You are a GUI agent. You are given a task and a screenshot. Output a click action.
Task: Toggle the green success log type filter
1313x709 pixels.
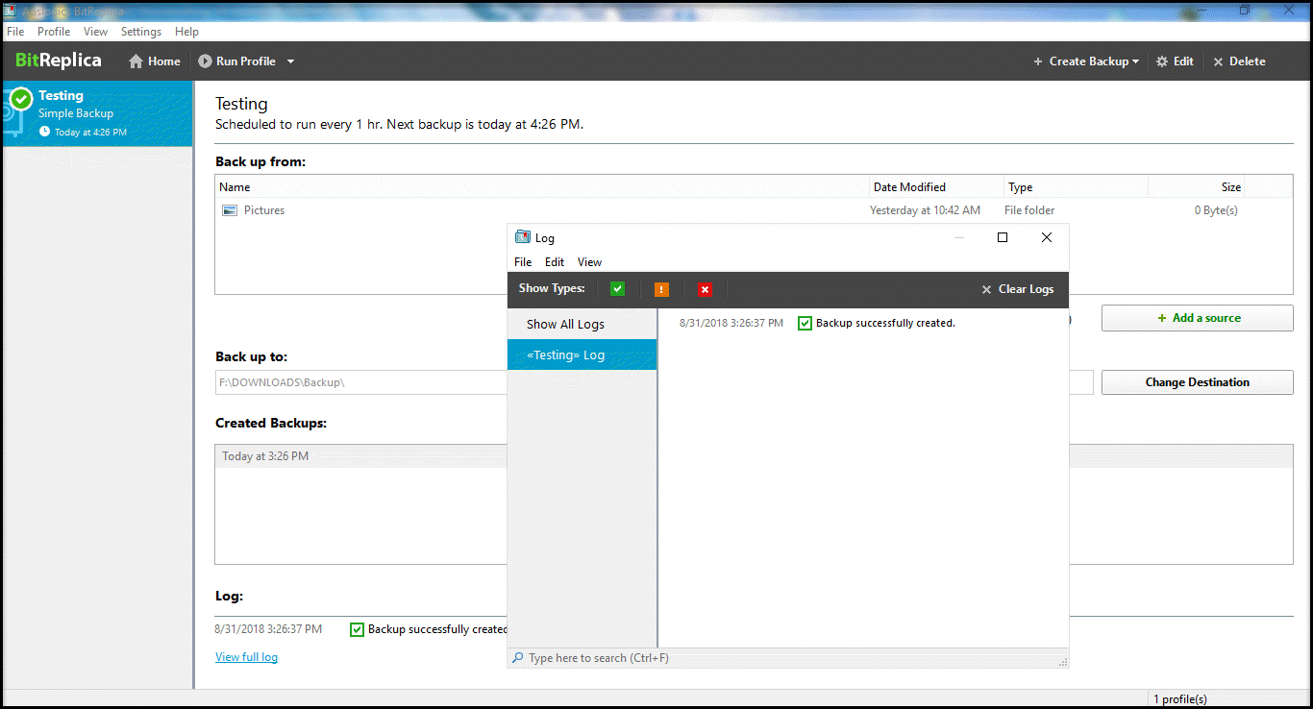[617, 289]
